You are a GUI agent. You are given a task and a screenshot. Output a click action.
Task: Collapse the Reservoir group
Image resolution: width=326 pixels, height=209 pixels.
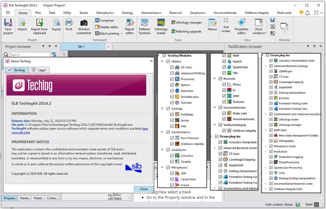[x=215, y=79]
